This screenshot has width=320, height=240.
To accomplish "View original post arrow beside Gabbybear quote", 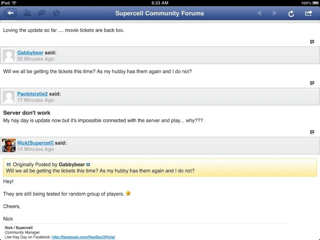I will [88, 164].
